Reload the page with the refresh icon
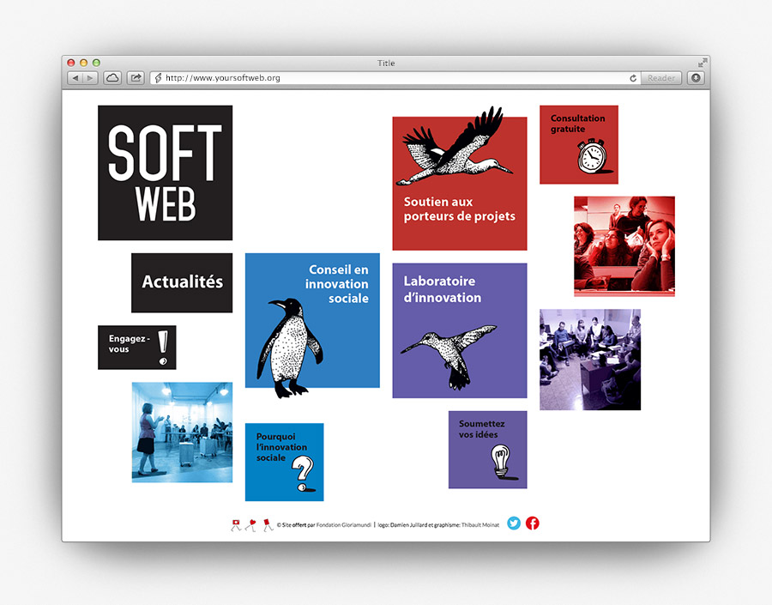 (633, 78)
